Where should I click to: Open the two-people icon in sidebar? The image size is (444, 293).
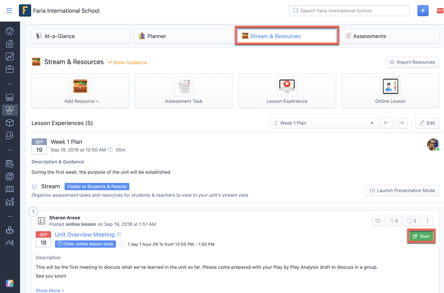pyautogui.click(x=10, y=136)
